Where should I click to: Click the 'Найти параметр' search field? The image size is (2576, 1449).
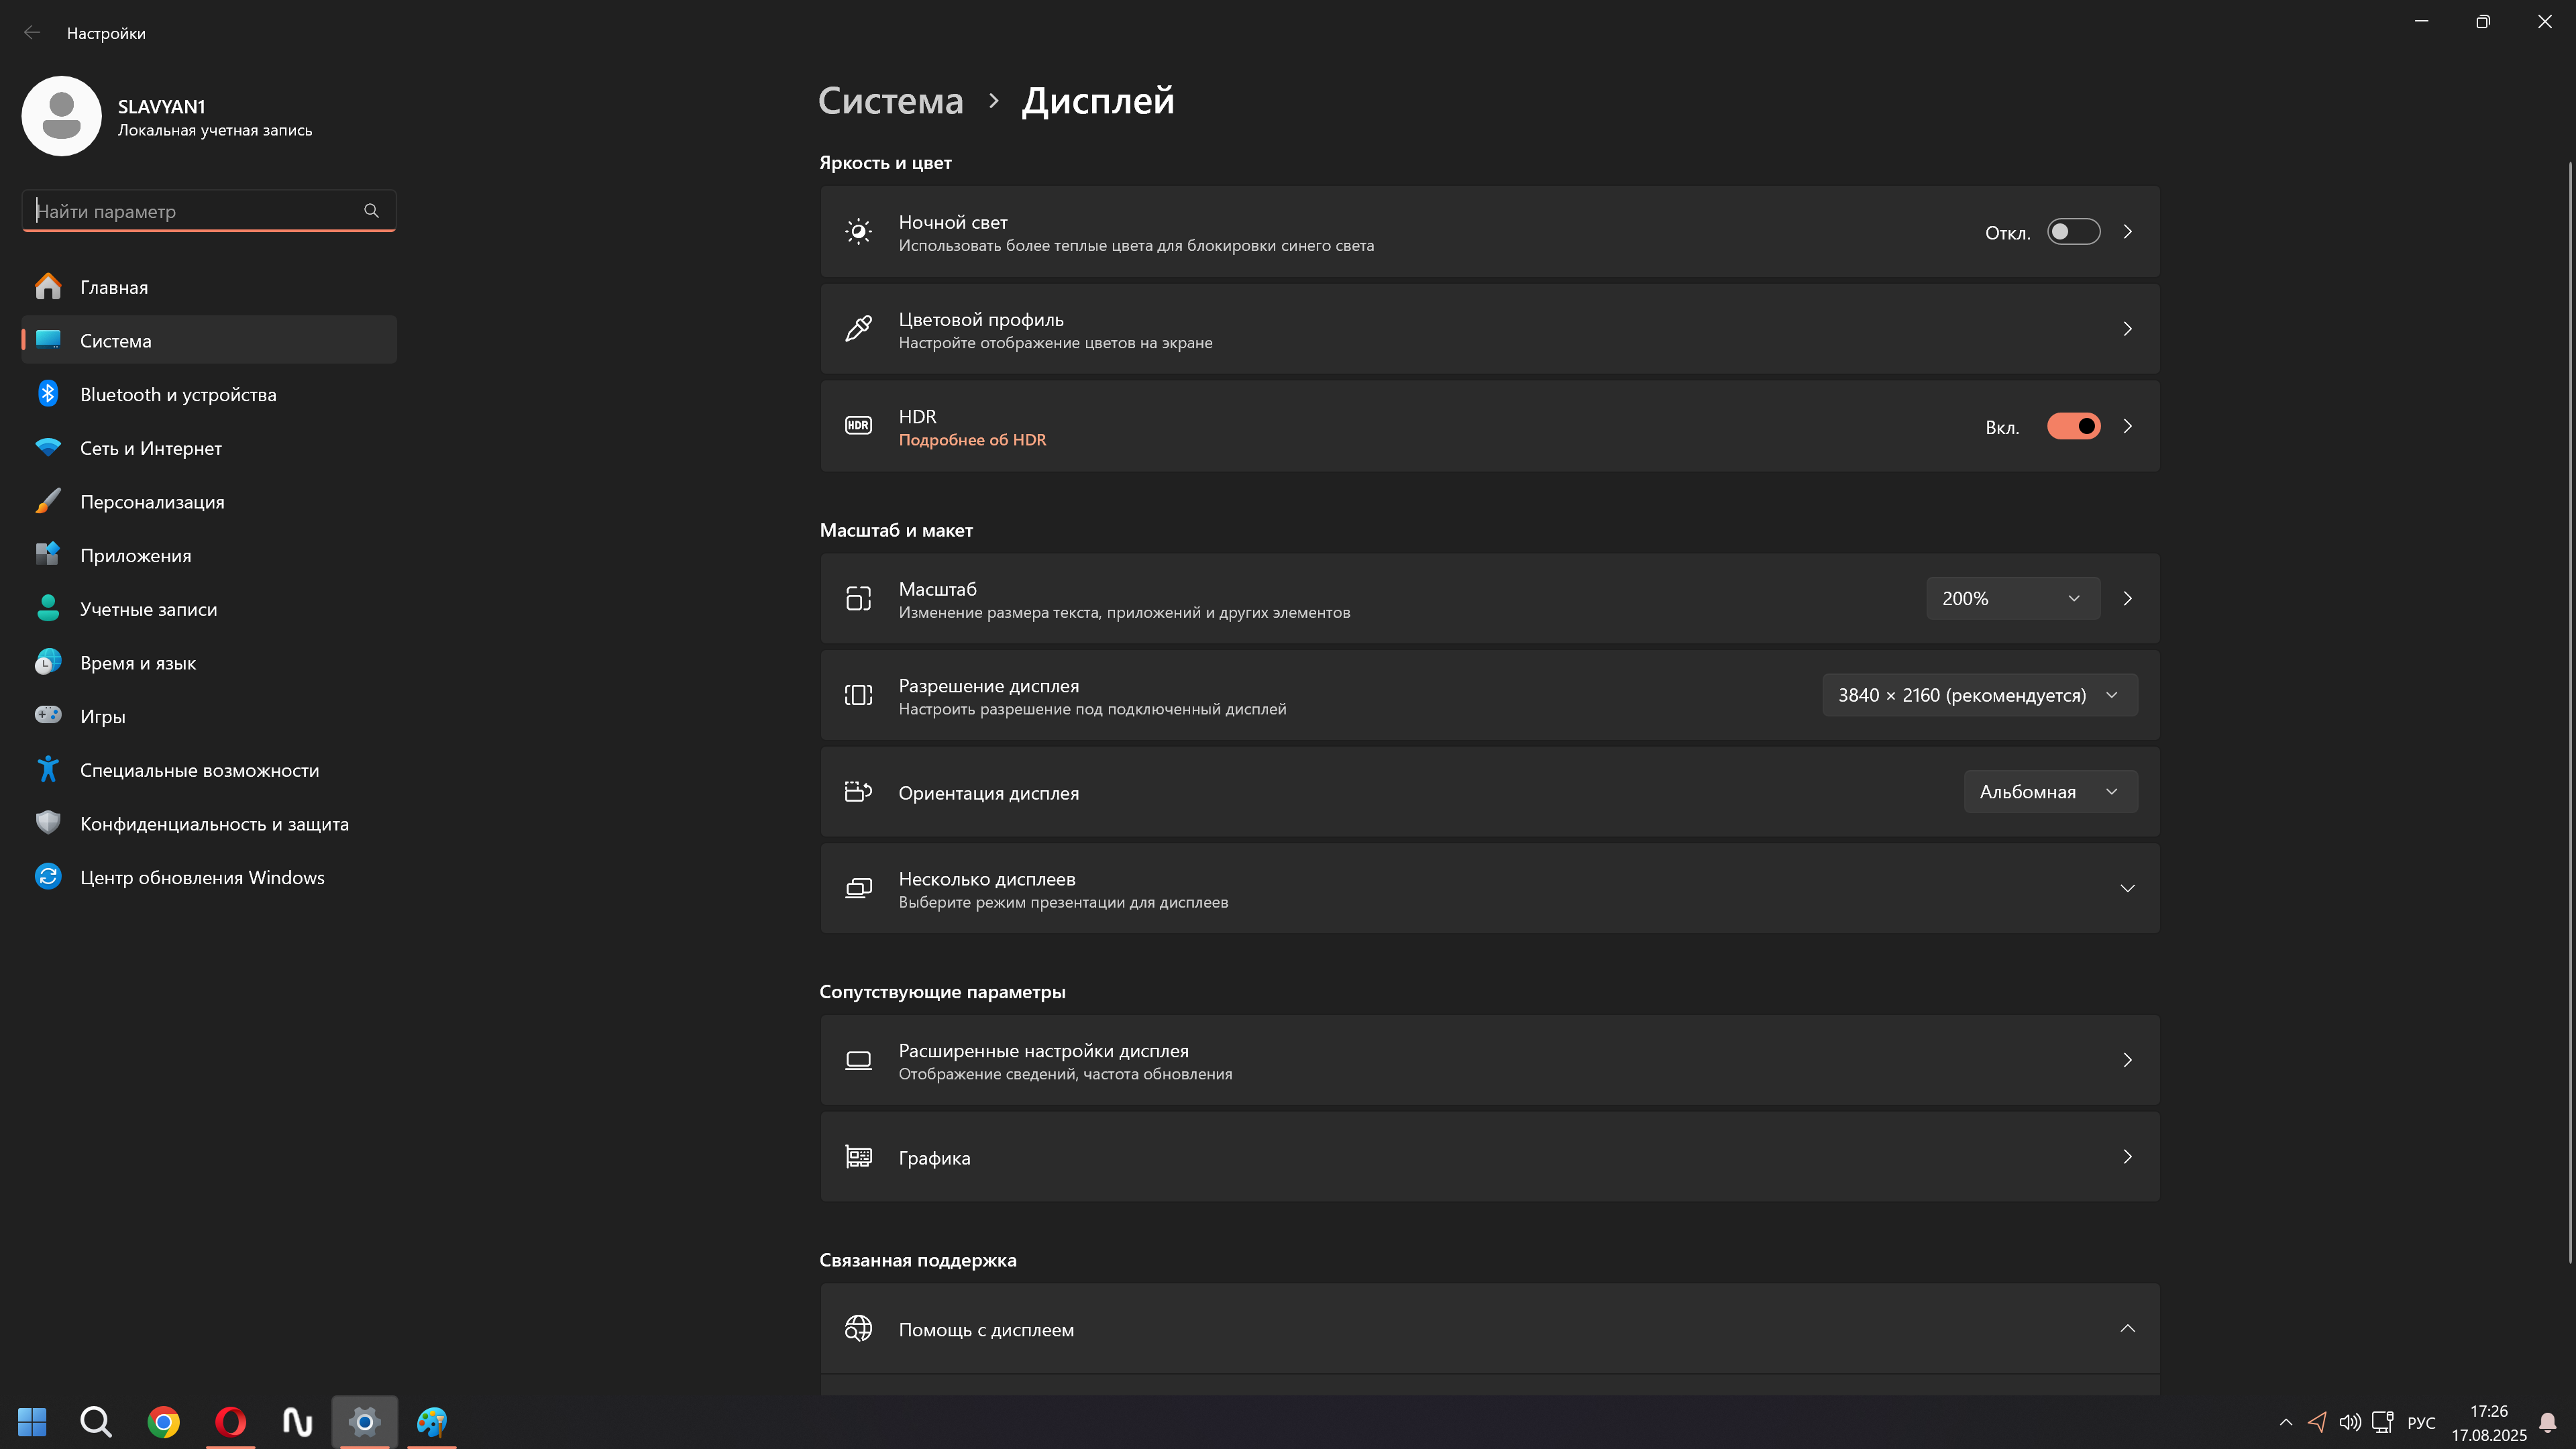195,211
